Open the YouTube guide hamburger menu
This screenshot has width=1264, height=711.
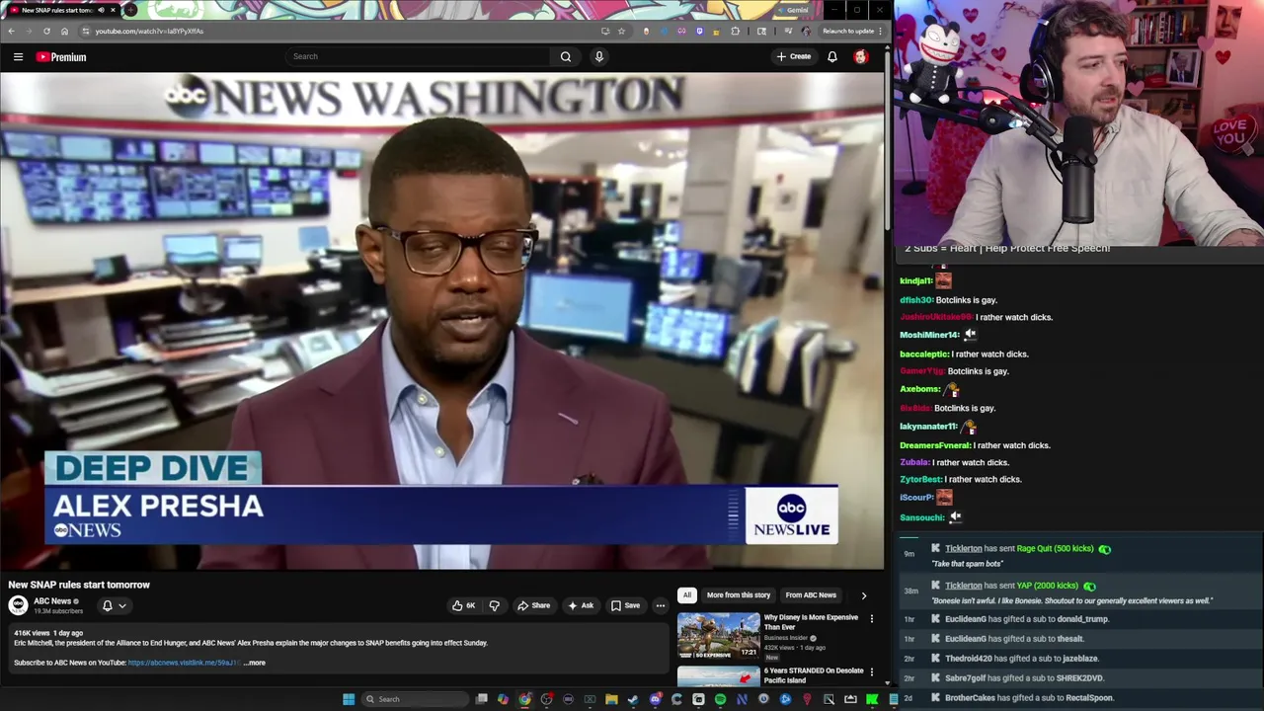click(18, 57)
